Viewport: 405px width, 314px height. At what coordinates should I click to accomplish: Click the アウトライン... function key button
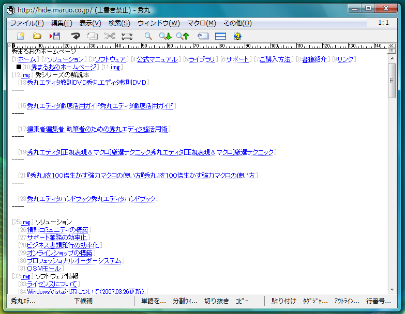347,301
